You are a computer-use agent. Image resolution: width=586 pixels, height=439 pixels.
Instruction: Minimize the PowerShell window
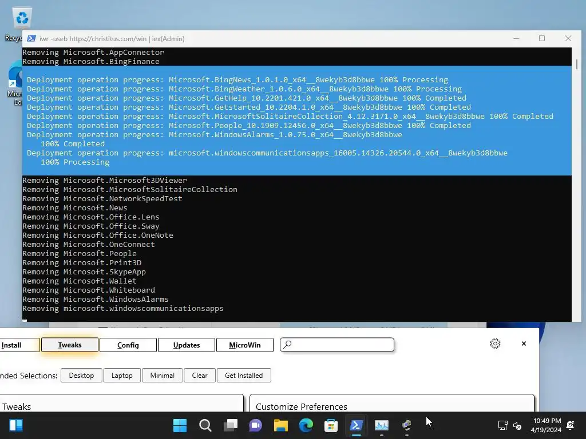(x=516, y=38)
